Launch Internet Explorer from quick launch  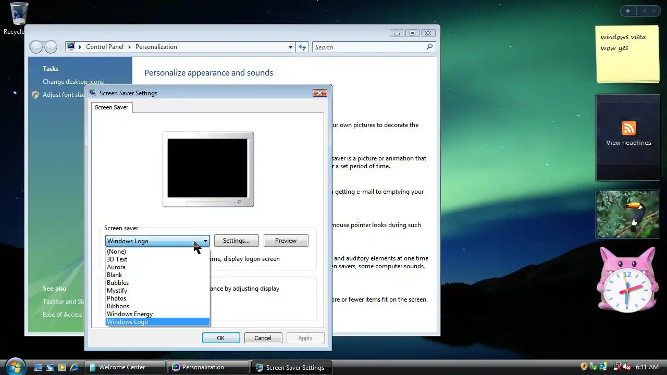click(x=74, y=367)
